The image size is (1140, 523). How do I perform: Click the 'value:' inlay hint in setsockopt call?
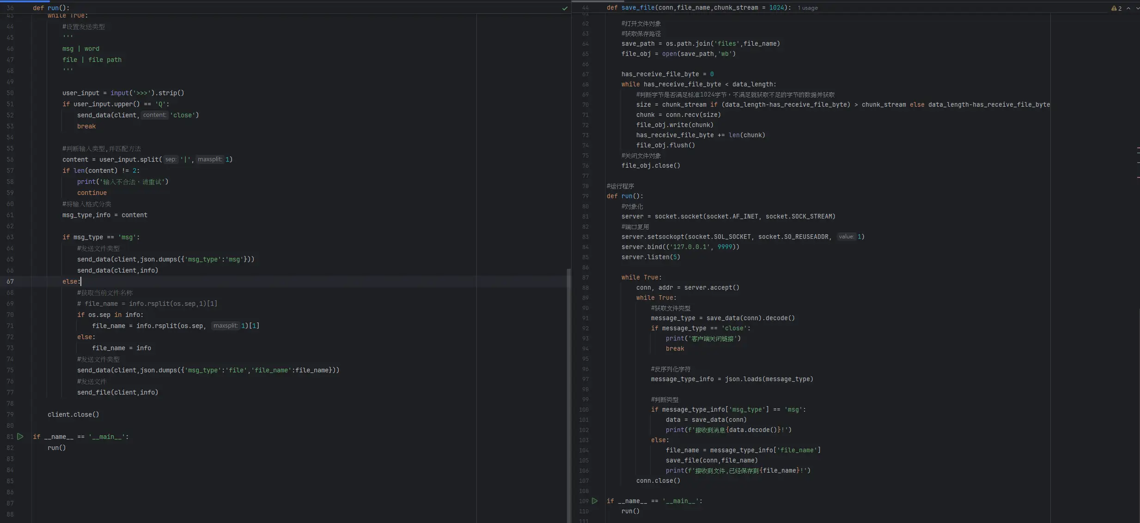(847, 237)
